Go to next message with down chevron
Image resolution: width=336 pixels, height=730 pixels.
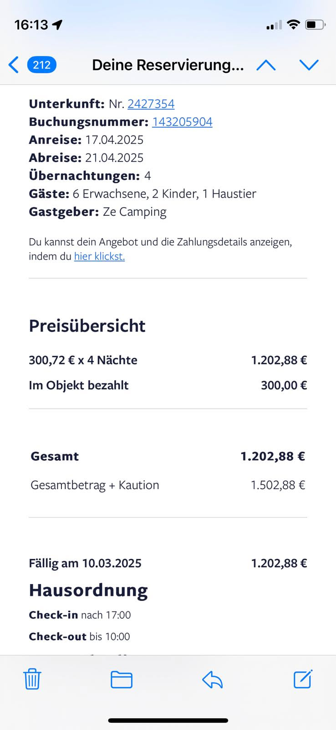[x=309, y=65]
